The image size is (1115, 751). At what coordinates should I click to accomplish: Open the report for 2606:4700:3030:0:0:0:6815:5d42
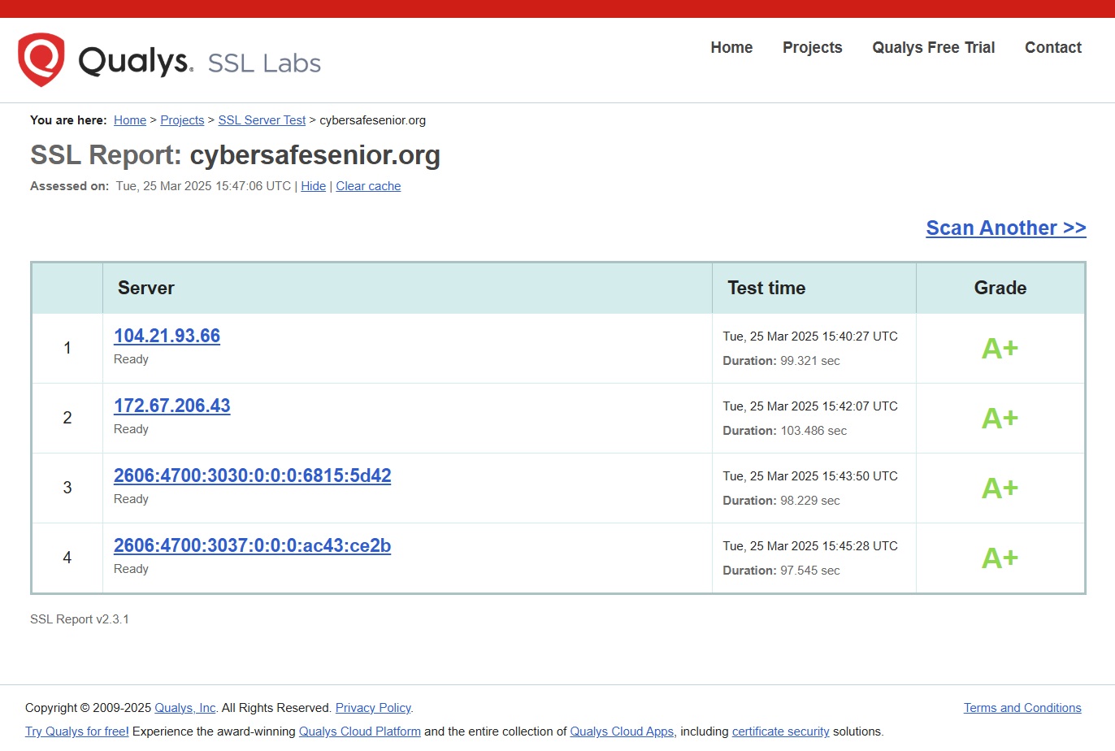(x=252, y=475)
